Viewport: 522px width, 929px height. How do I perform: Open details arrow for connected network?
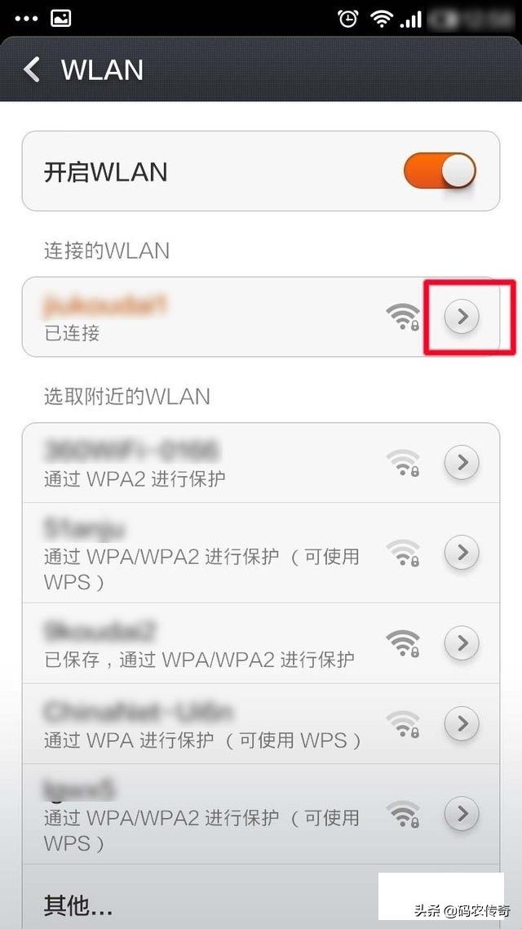tap(461, 317)
